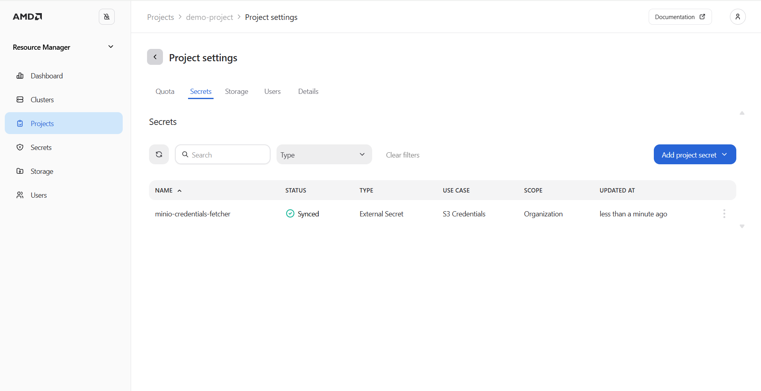The height and width of the screenshot is (391, 761).
Task: Open Storage from the sidebar
Action: pyautogui.click(x=64, y=171)
